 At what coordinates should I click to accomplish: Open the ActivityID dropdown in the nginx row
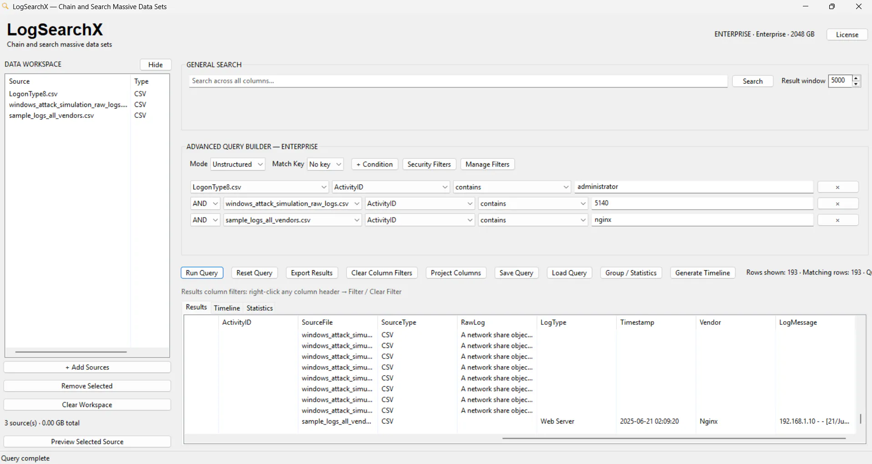tap(420, 220)
